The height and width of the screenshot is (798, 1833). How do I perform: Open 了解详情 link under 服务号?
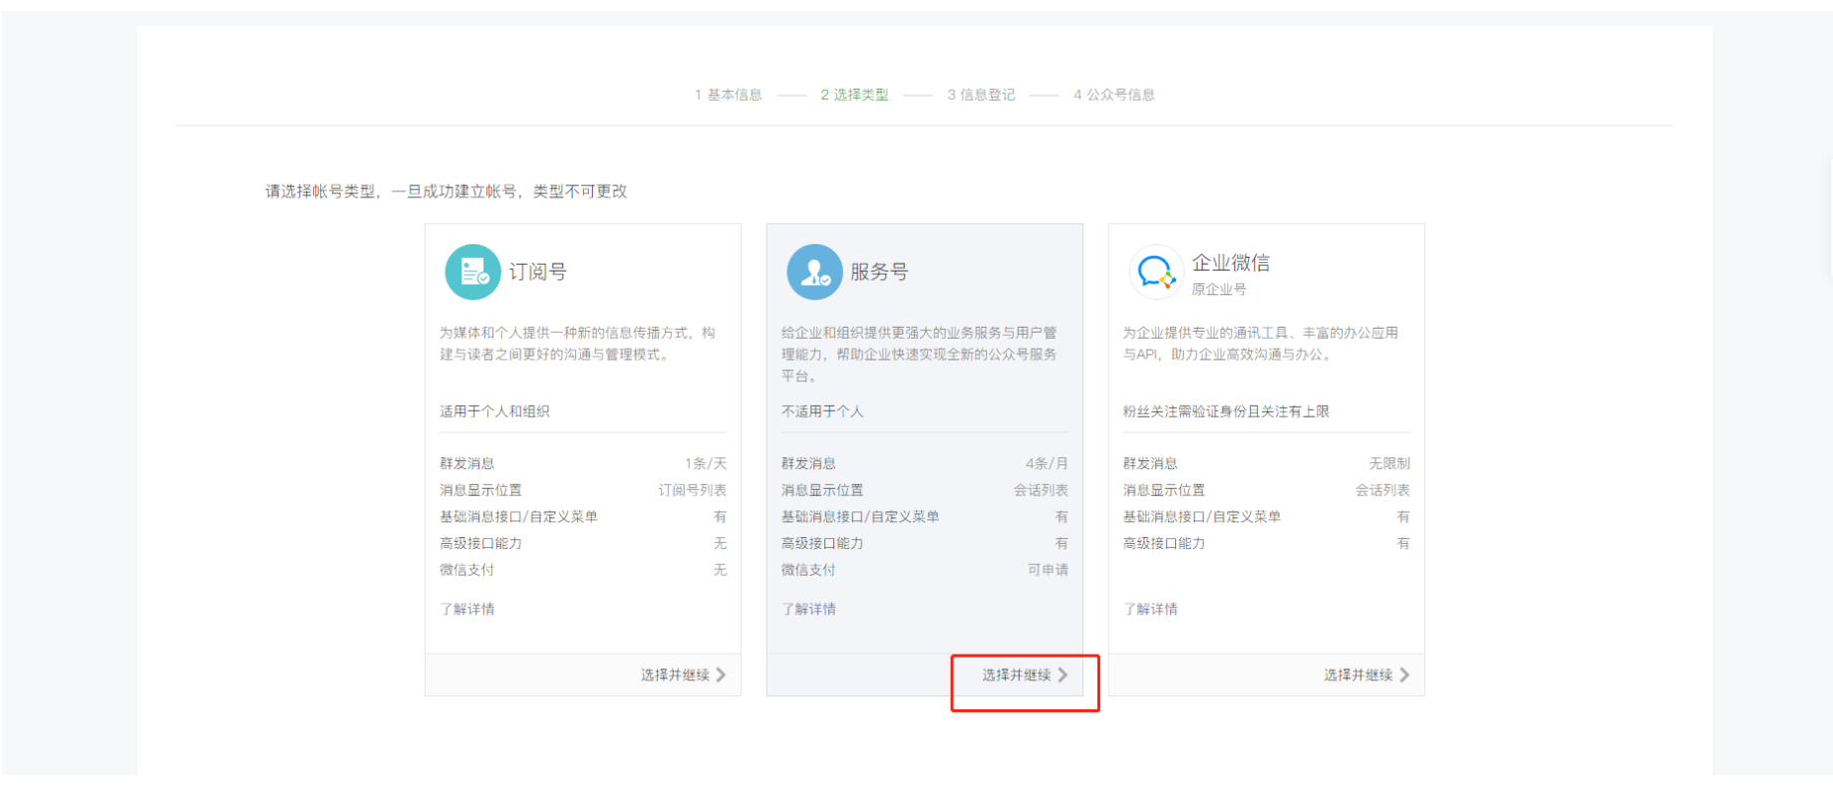pos(809,609)
